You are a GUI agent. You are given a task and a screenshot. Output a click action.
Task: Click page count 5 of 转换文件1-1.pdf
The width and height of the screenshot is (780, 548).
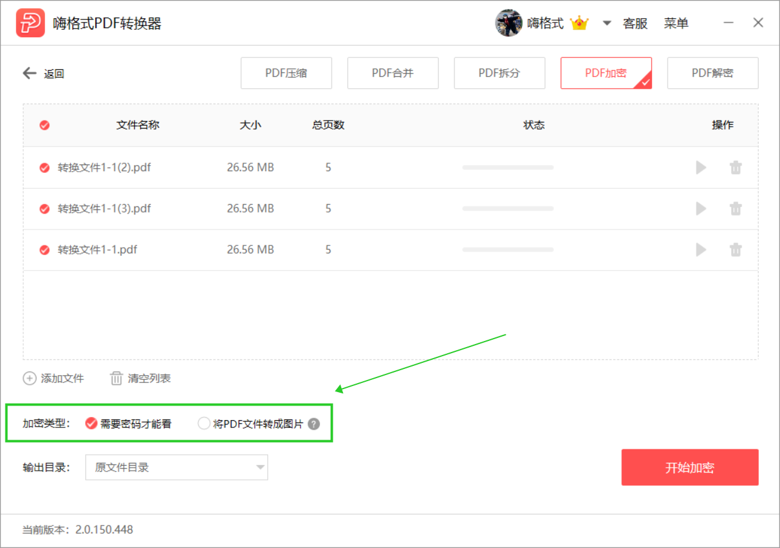328,250
